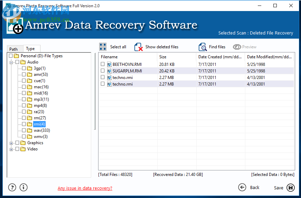This screenshot has width=301, height=198.
Task: Select the 3gp(1) tree item
Action: (39, 68)
